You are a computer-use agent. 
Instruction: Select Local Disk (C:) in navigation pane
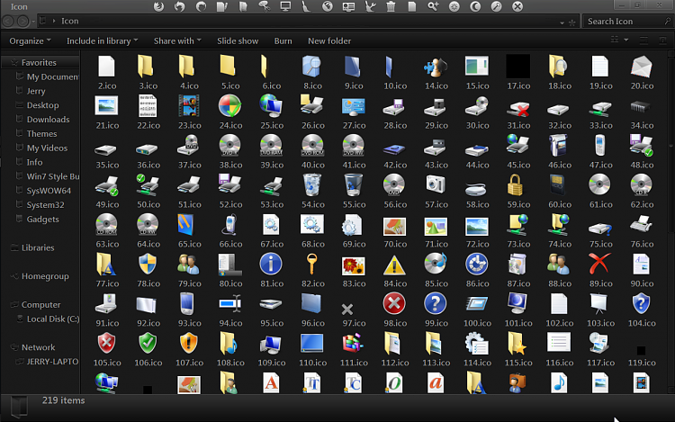(x=53, y=319)
